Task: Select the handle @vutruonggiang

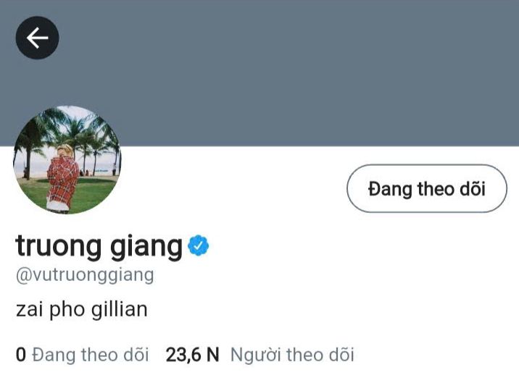Action: pyautogui.click(x=85, y=275)
